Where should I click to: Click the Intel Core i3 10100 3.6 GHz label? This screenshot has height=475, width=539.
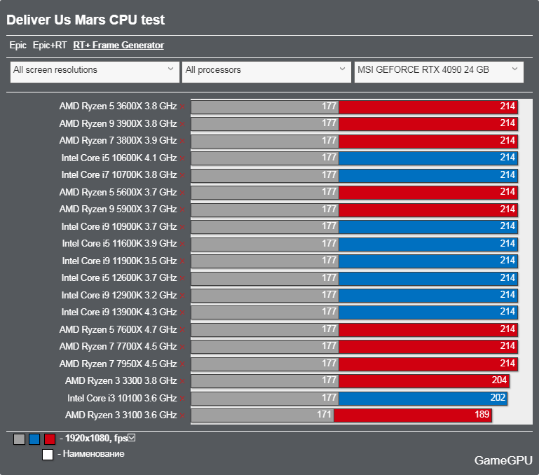pos(122,398)
